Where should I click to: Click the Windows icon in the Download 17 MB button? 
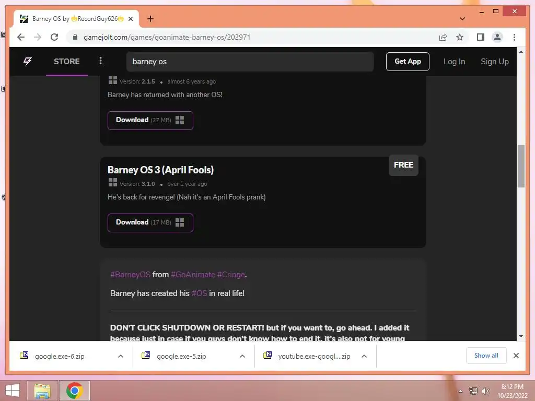coord(180,222)
